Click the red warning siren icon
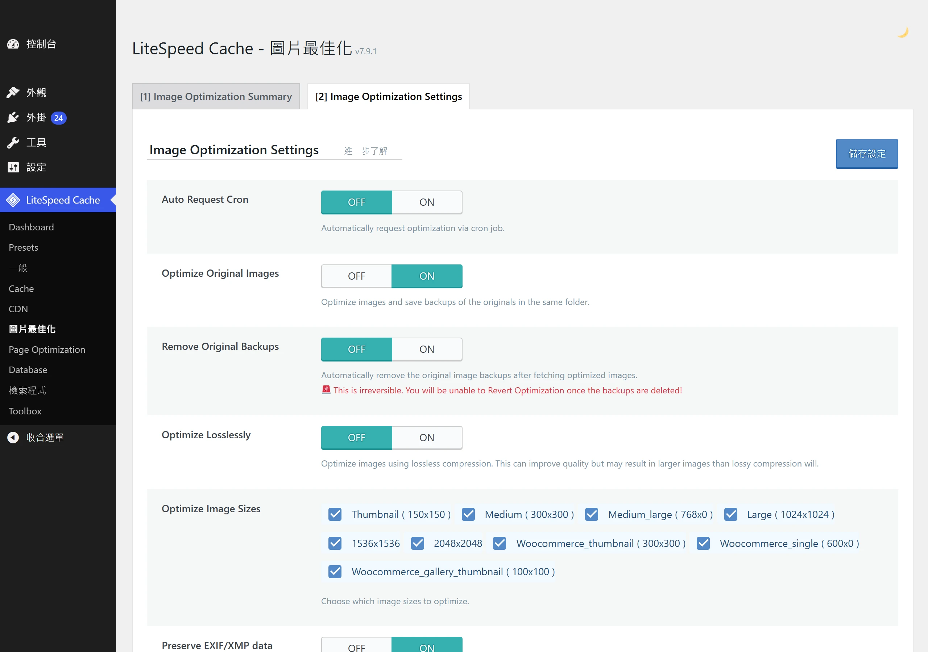 tap(326, 390)
